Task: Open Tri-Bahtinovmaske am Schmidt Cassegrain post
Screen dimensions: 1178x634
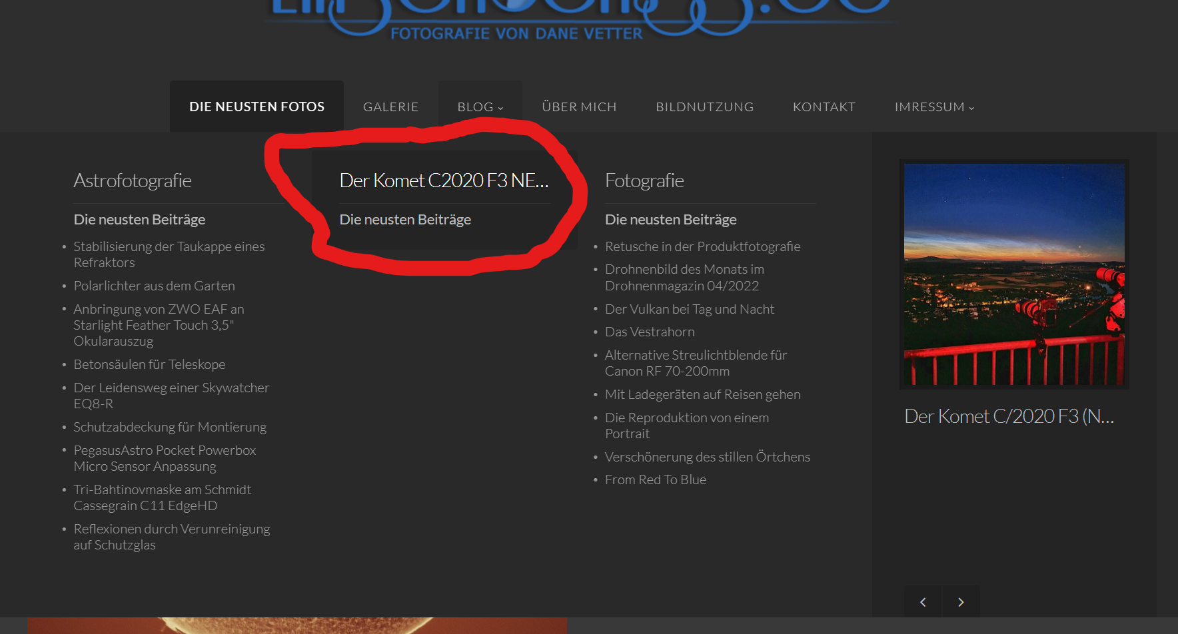Action: point(163,497)
